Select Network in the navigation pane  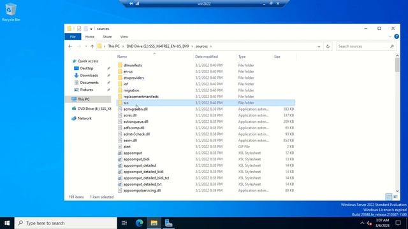(85, 118)
